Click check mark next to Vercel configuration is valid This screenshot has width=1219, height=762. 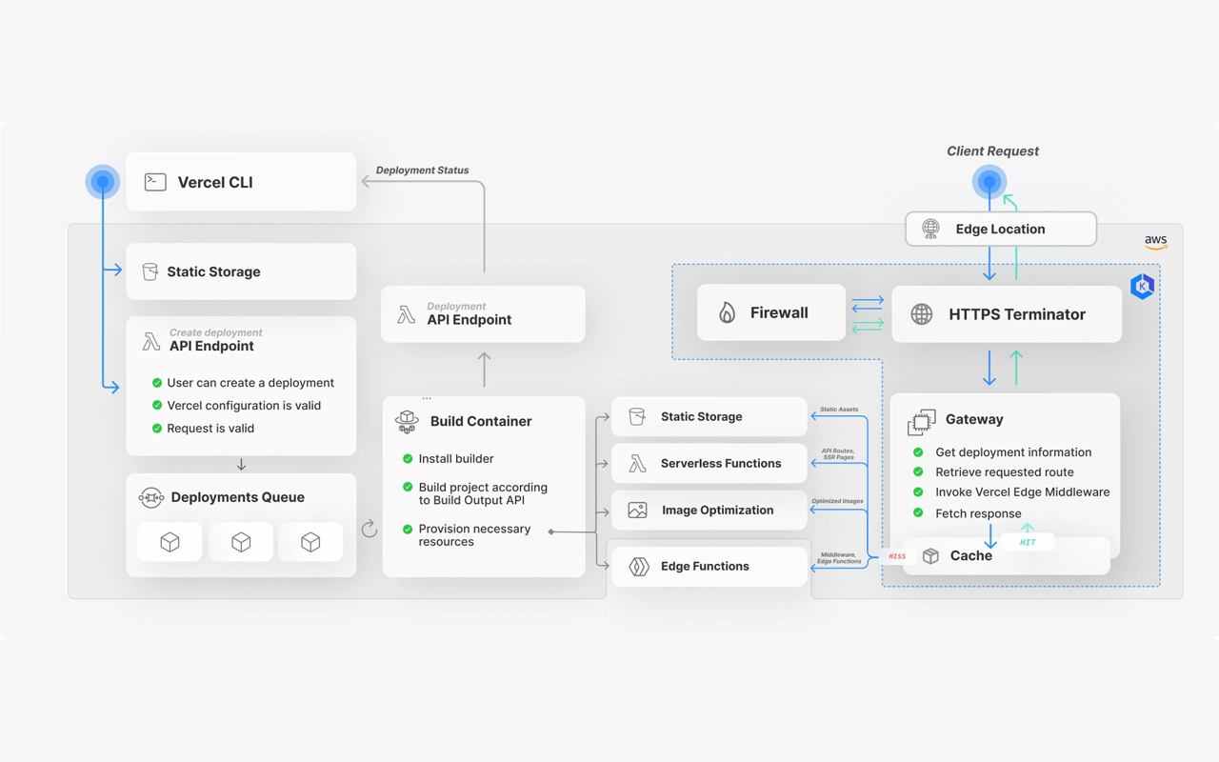(x=157, y=406)
